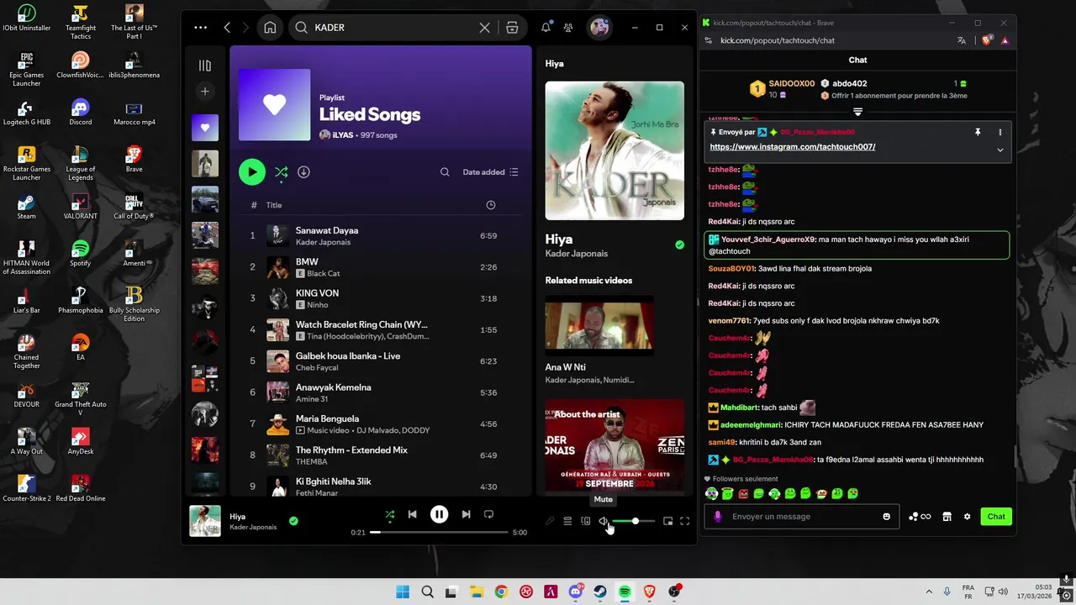Open the About the artist card
Image resolution: width=1076 pixels, height=605 pixels.
pos(614,445)
